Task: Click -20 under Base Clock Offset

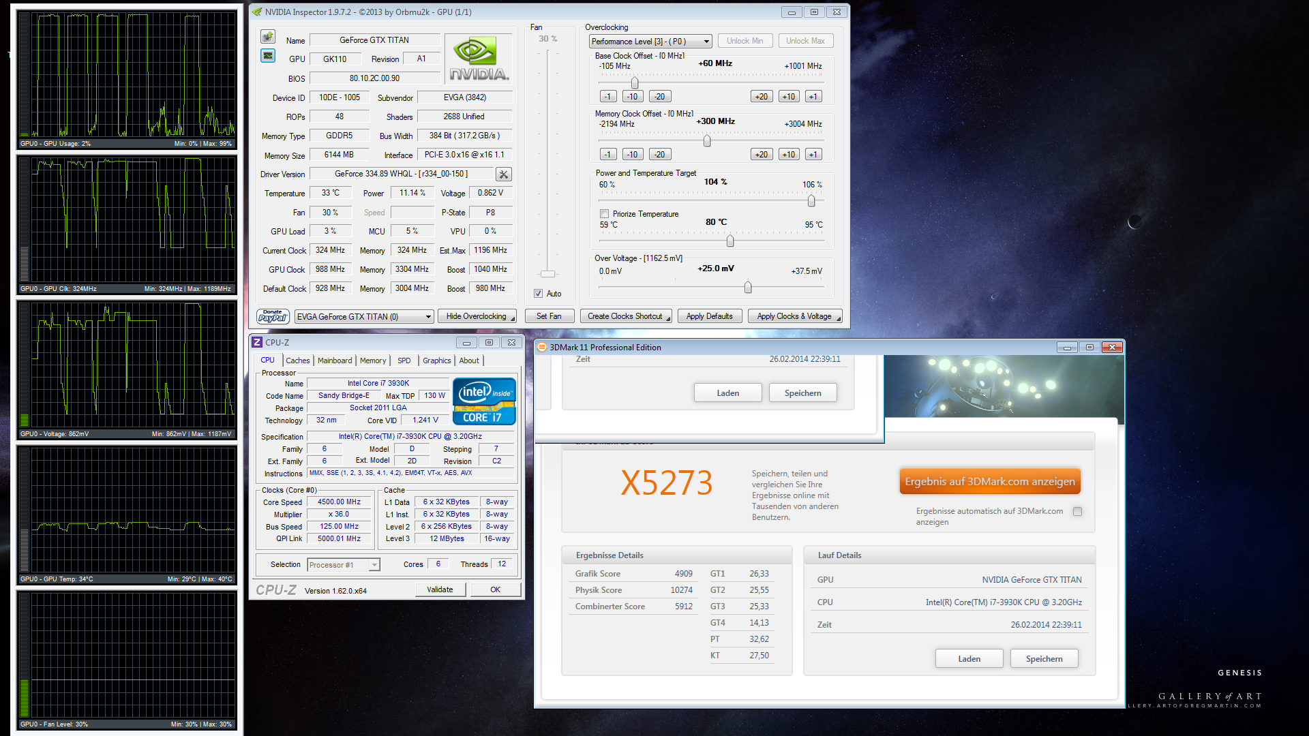Action: click(660, 97)
